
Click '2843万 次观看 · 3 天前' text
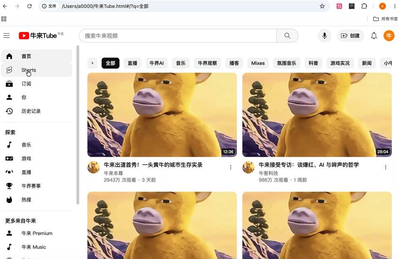pos(130,180)
